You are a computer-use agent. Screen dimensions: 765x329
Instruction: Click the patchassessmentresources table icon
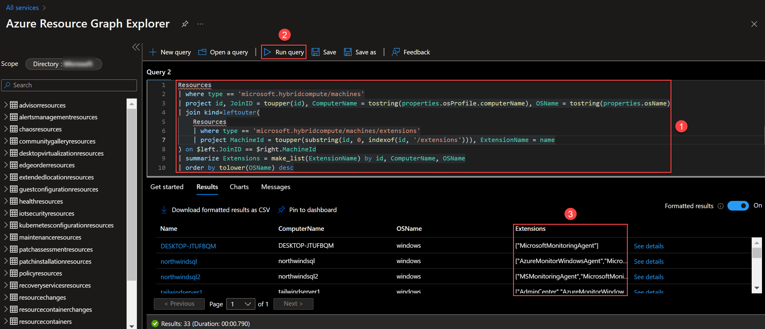coord(14,249)
